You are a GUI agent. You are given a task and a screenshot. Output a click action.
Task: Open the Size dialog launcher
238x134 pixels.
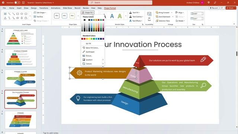click(x=202, y=25)
